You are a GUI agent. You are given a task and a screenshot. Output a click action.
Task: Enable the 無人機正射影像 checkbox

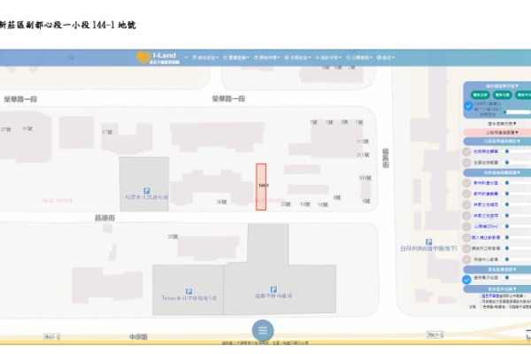point(466,237)
